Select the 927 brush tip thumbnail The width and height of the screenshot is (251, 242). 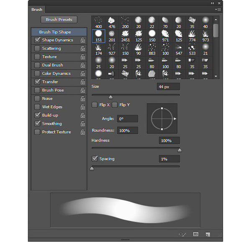tap(112, 50)
